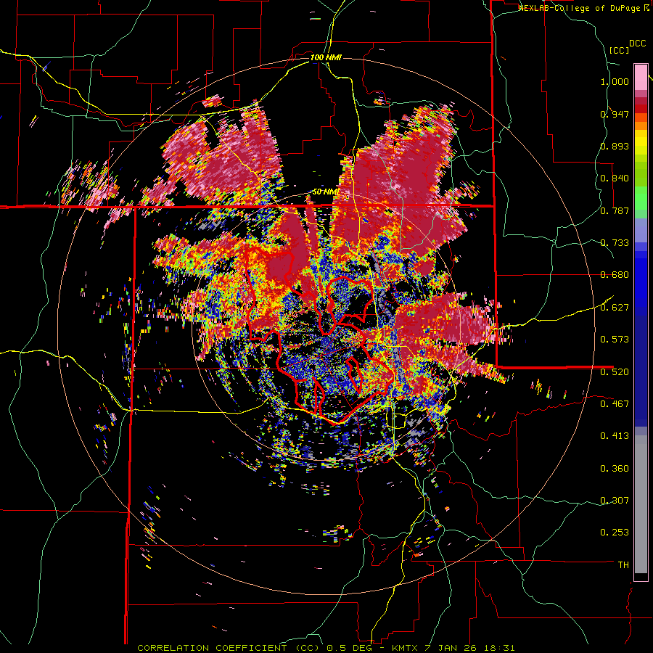Click the 100 NMI range ring label

click(x=326, y=57)
